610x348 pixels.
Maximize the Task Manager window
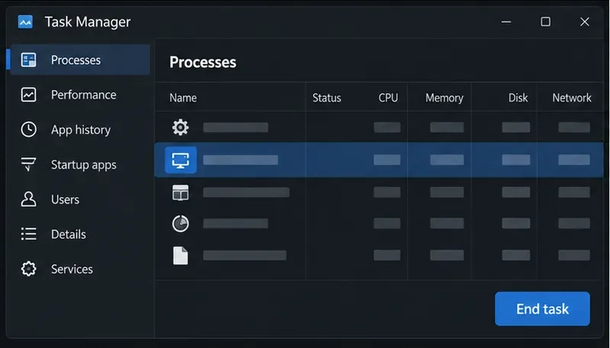[545, 22]
